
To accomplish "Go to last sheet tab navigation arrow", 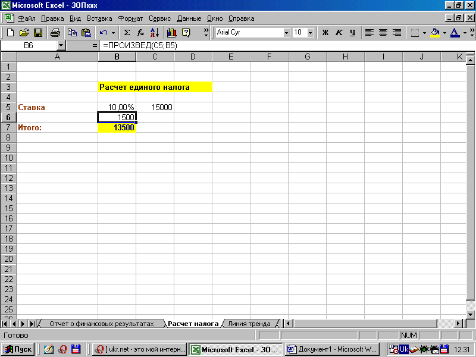I will pyautogui.click(x=32, y=324).
